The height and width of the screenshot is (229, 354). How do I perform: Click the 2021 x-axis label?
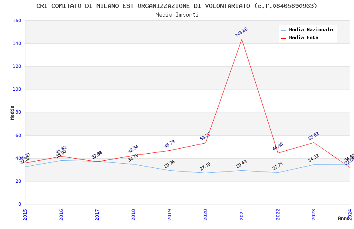(x=242, y=215)
